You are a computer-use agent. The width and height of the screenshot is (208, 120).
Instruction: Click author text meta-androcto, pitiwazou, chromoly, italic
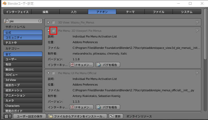coord(100,54)
